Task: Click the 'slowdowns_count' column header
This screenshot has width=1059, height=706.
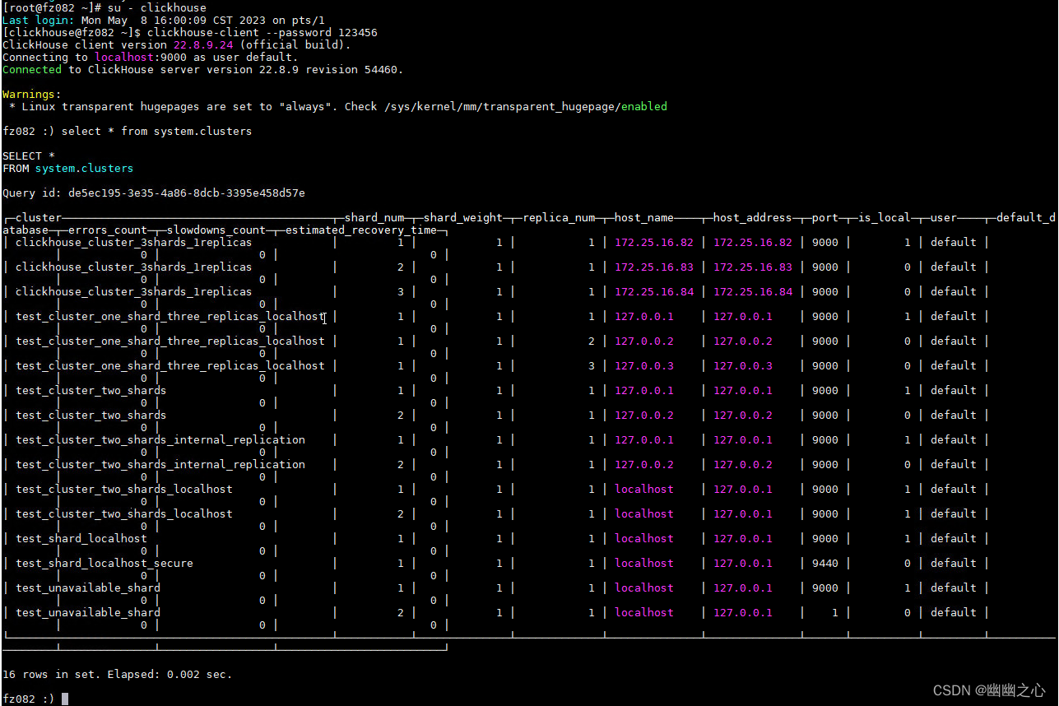Action: (216, 230)
